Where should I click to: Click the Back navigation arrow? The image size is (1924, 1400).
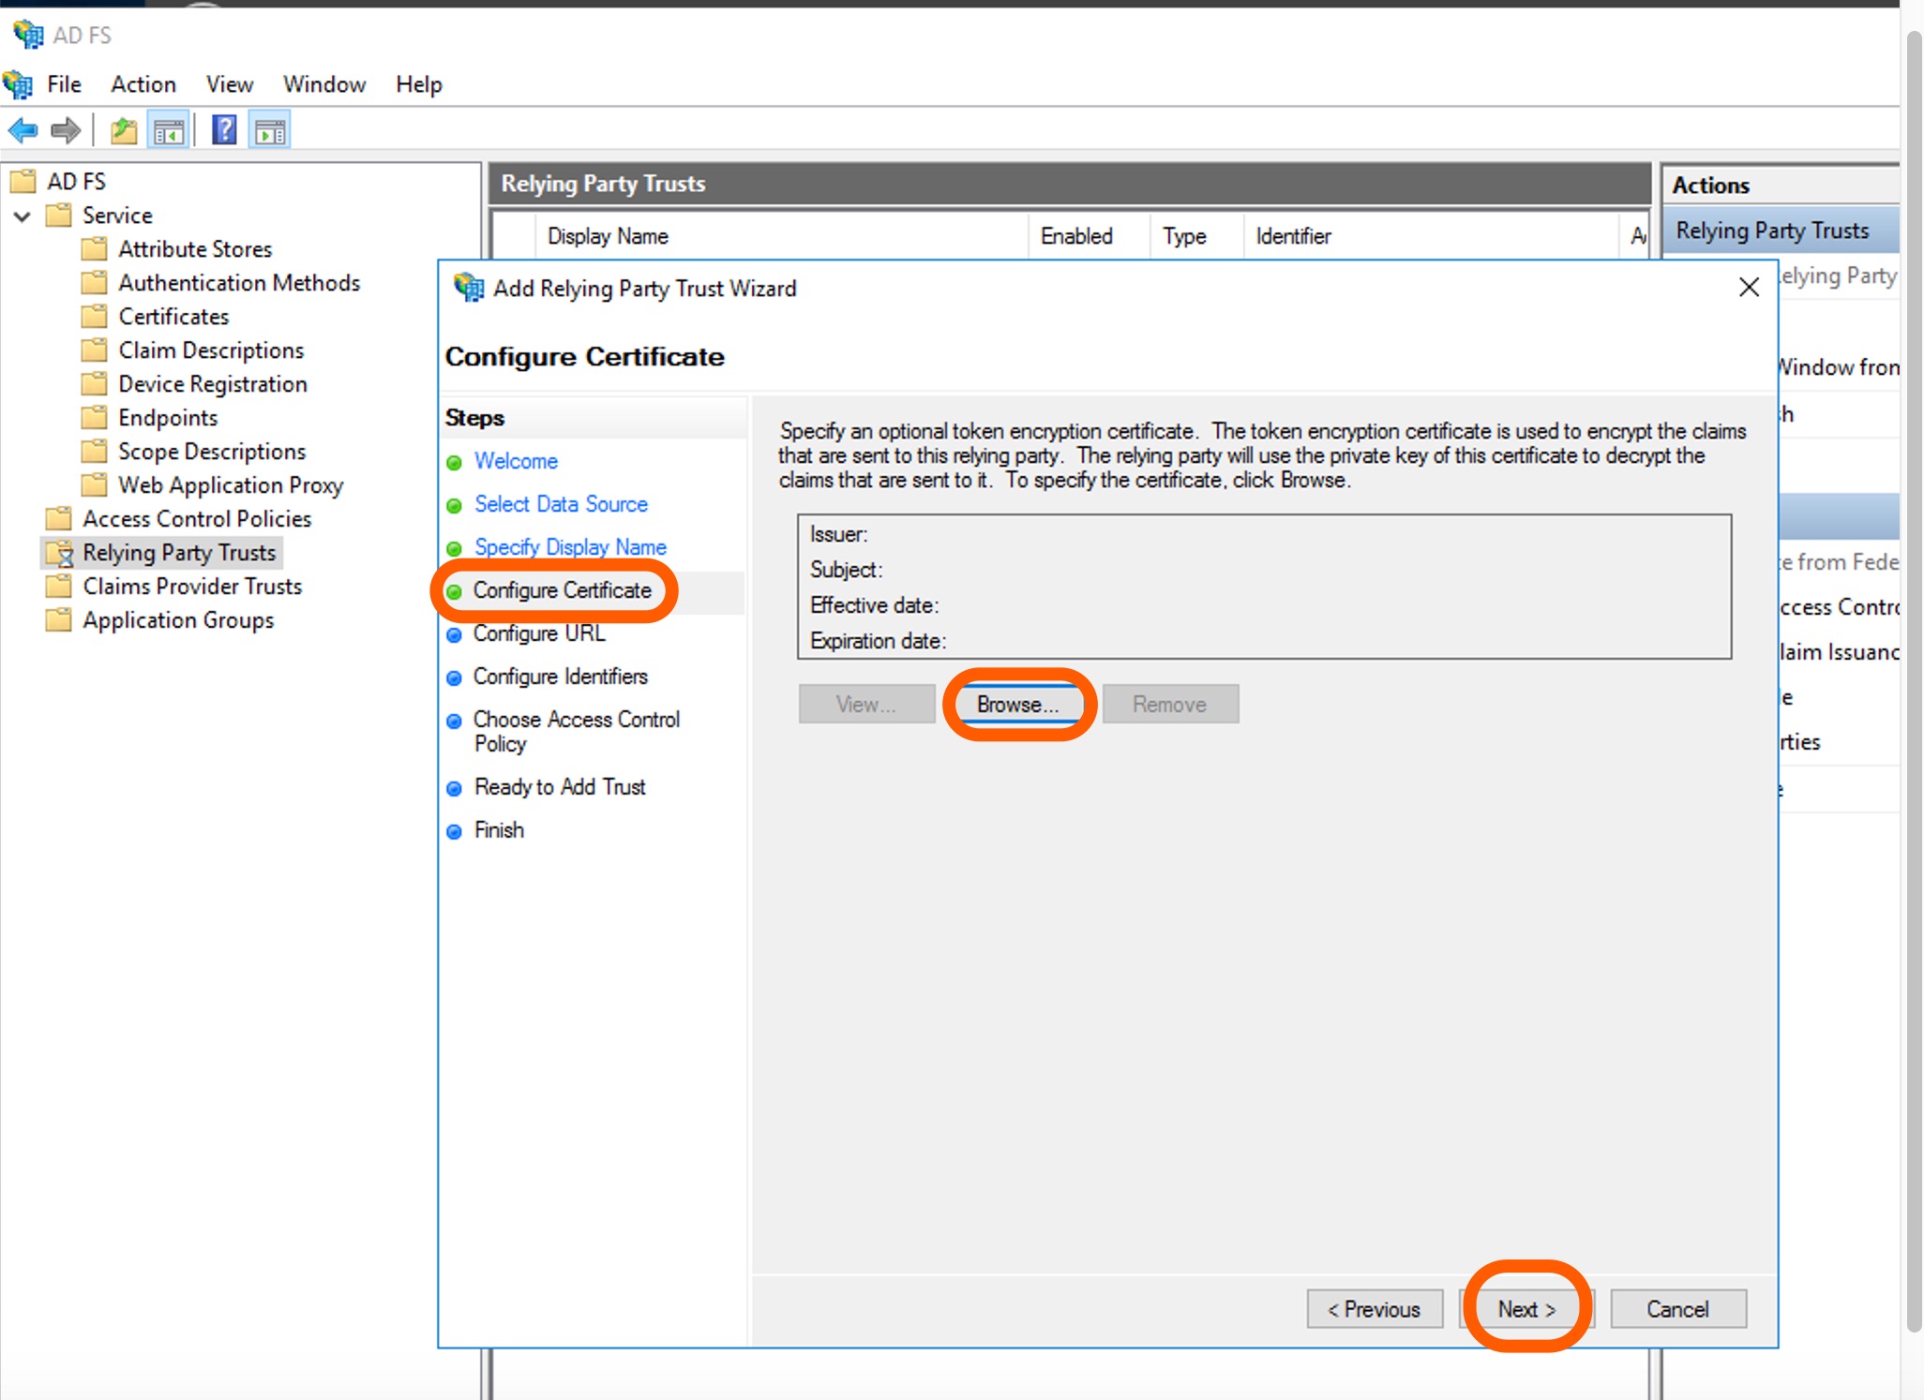[x=23, y=129]
